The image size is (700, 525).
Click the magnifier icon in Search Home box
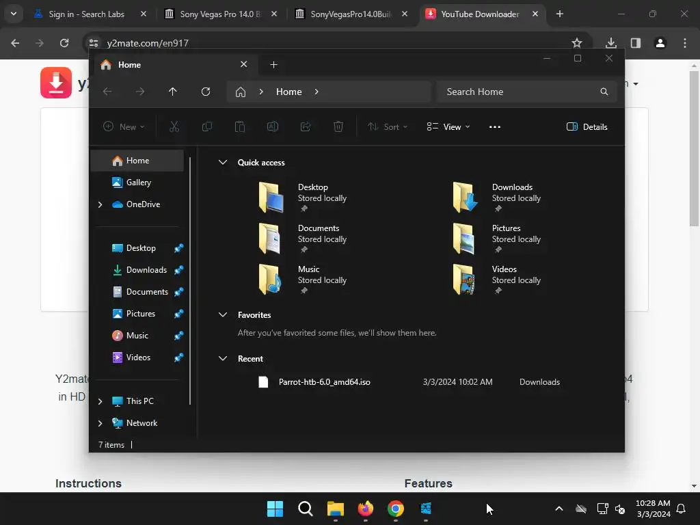604,92
